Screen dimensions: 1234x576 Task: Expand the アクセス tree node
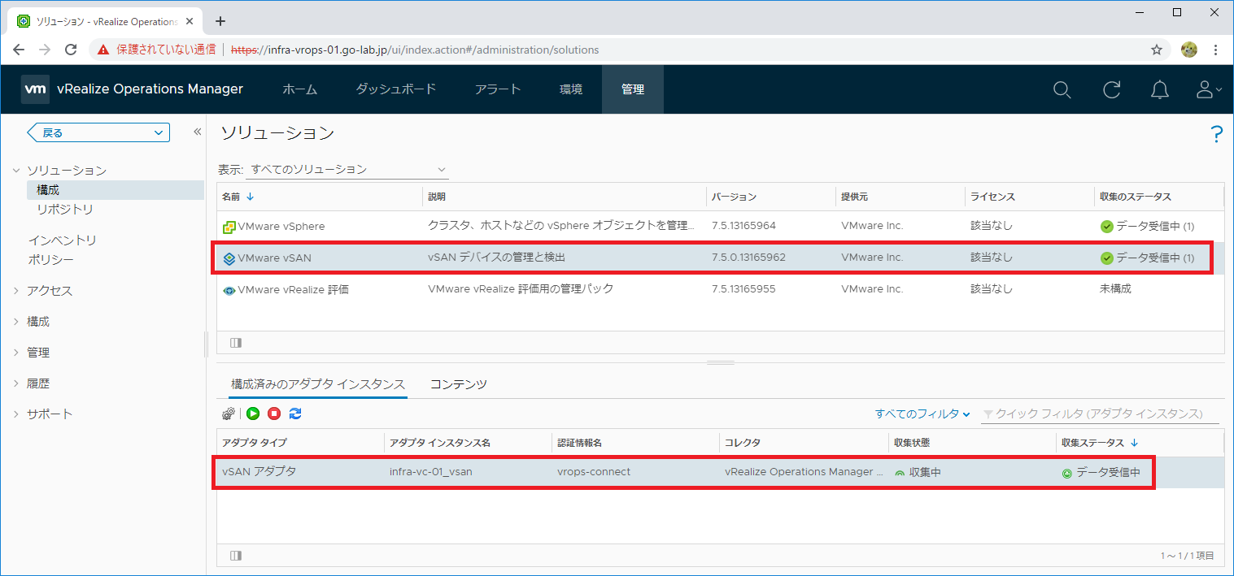[16, 291]
